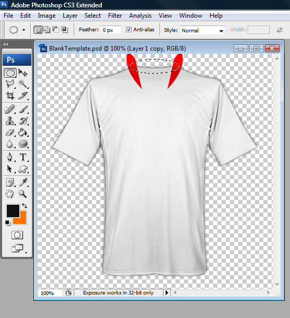The image size is (290, 318).
Task: Reset default foreground and background colors
Action: (x=8, y=222)
